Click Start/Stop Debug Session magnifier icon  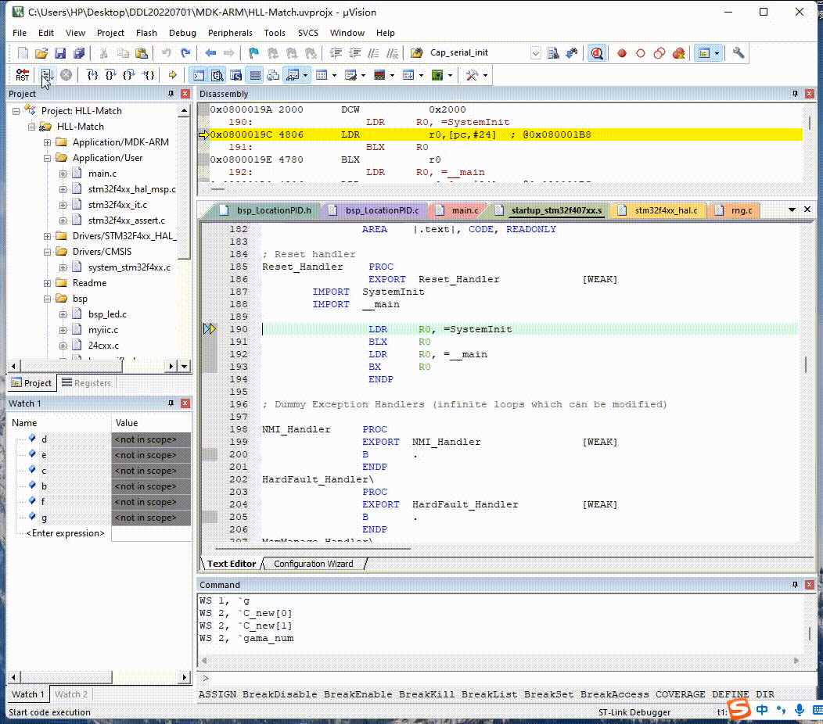(597, 53)
